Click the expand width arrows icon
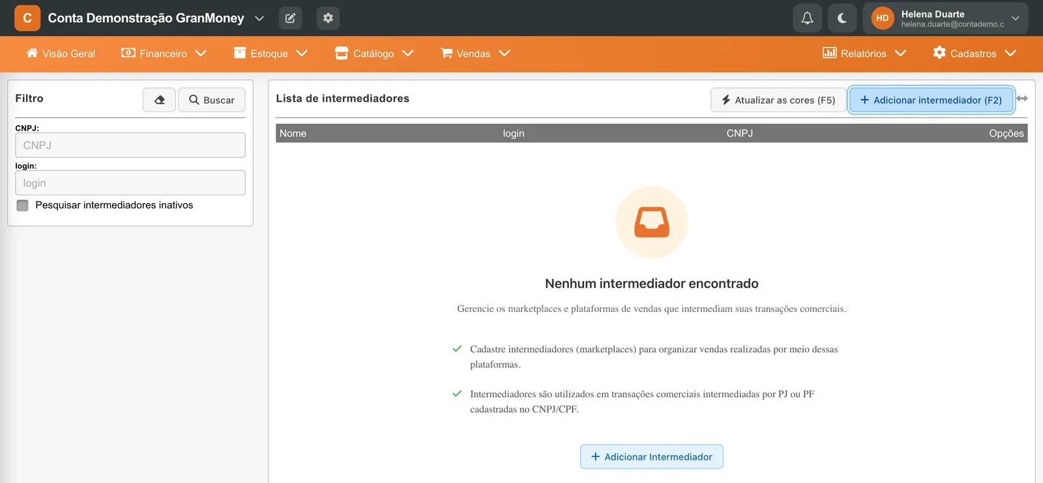This screenshot has width=1043, height=483. tap(1022, 98)
